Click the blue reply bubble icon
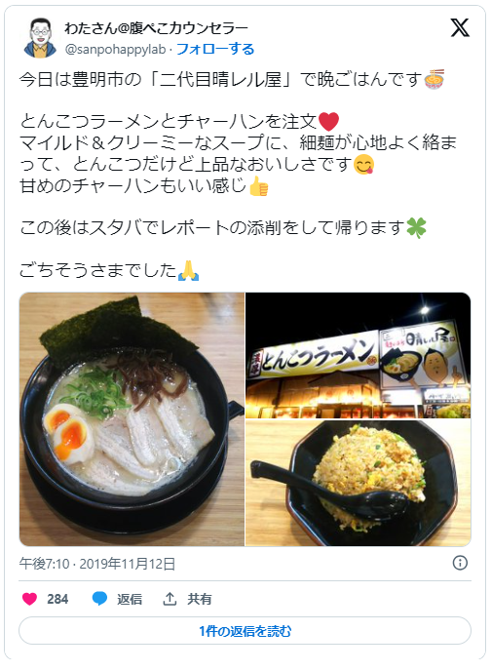Screen dimensions: 491x671 coord(99,599)
